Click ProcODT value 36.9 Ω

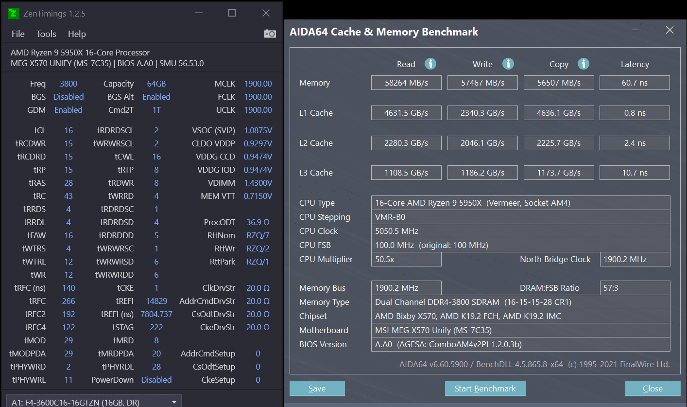(x=258, y=222)
